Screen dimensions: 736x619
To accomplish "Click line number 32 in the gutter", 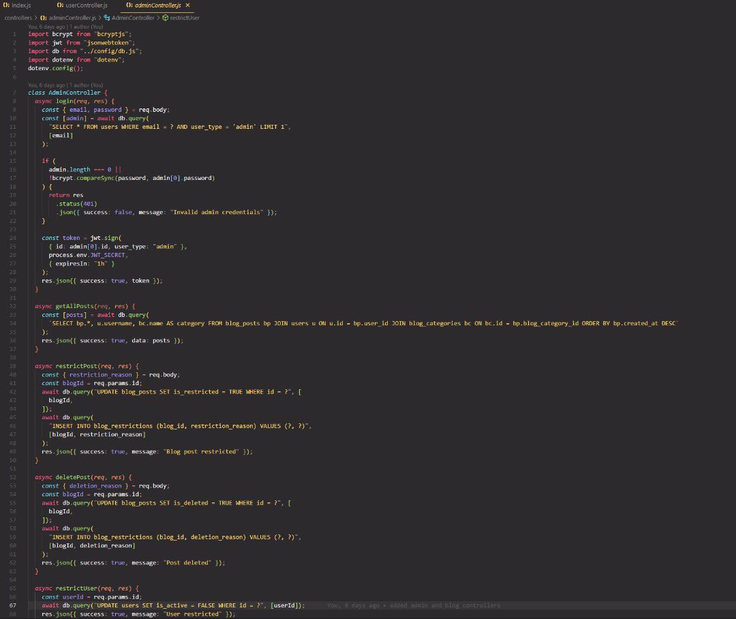I will [x=13, y=306].
